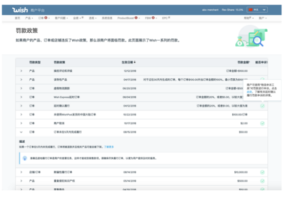This screenshot has height=199, width=284.
Task: Click the lightbulb tip icon in description panel
Action: pyautogui.click(x=25, y=159)
